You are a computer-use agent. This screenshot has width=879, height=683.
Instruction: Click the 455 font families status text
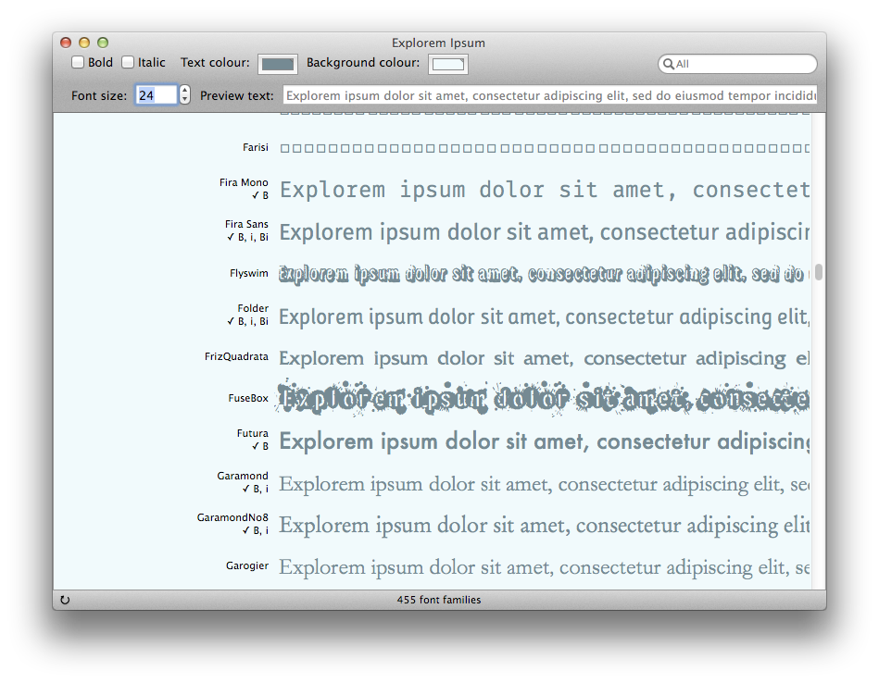tap(439, 600)
